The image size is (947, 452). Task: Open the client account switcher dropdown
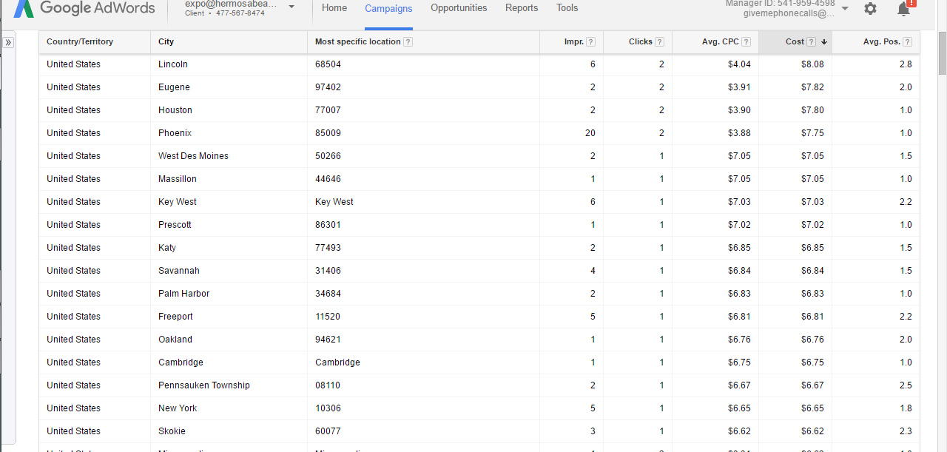click(x=291, y=7)
